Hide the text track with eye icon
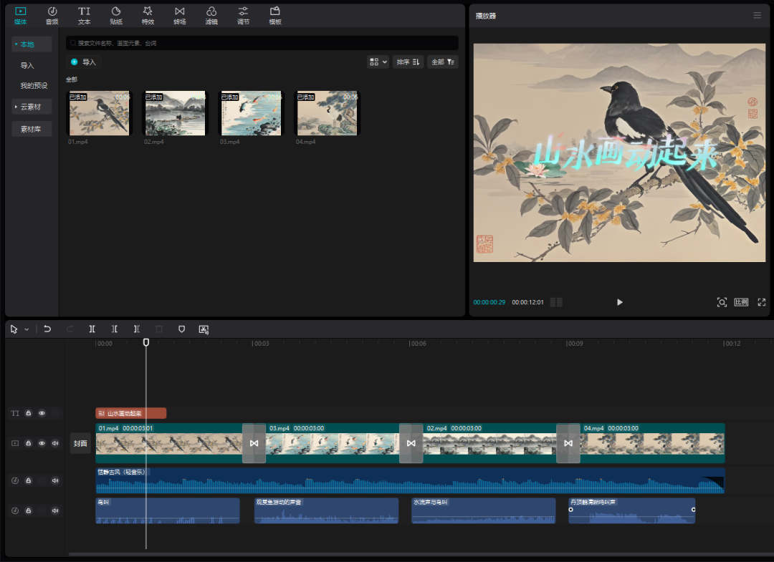The image size is (774, 562). click(42, 413)
